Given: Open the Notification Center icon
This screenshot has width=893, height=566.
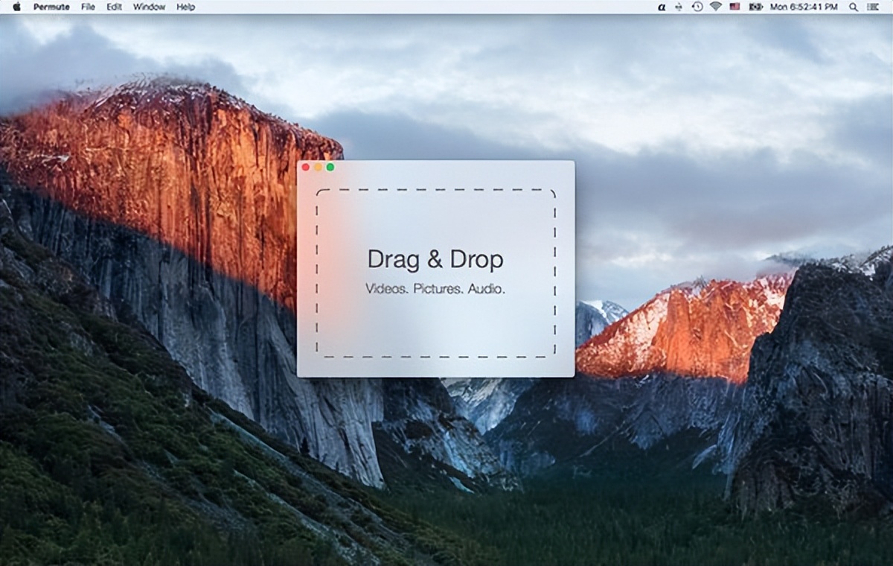Looking at the screenshot, I should click(873, 7).
